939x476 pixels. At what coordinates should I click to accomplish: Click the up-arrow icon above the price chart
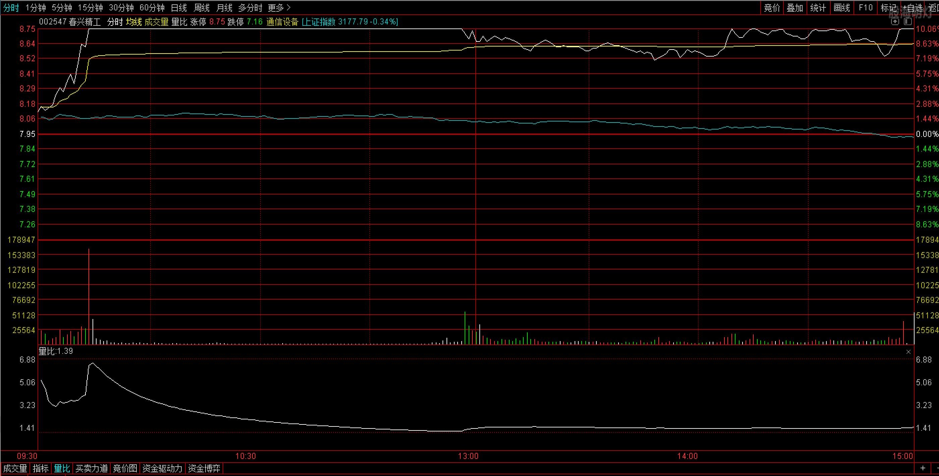(x=895, y=21)
